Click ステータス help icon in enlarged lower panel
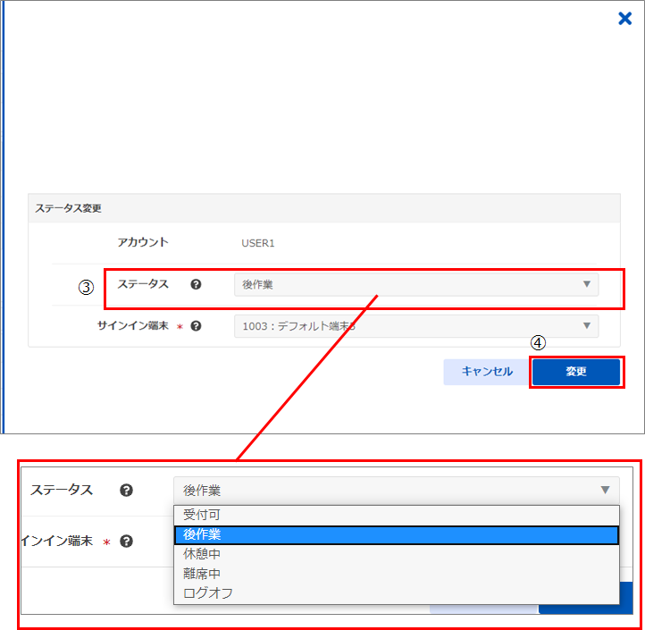This screenshot has width=645, height=630. (x=126, y=490)
